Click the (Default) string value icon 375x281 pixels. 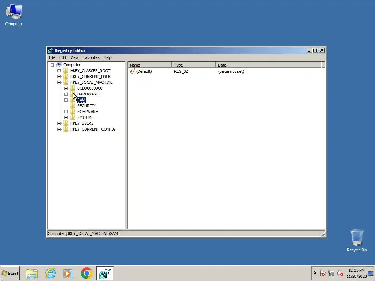coord(133,71)
